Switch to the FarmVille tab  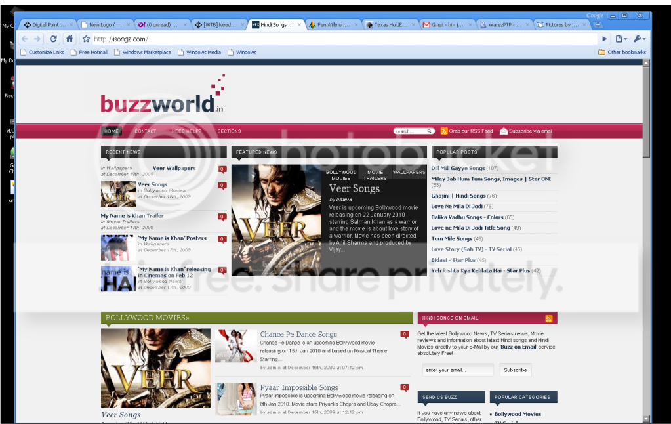tap(333, 25)
